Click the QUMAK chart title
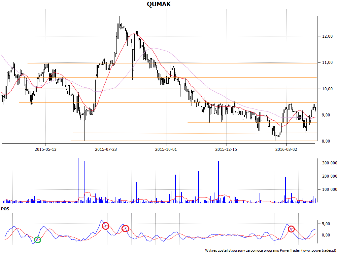Image resolution: width=338 pixels, height=254 pixels. (159, 4)
